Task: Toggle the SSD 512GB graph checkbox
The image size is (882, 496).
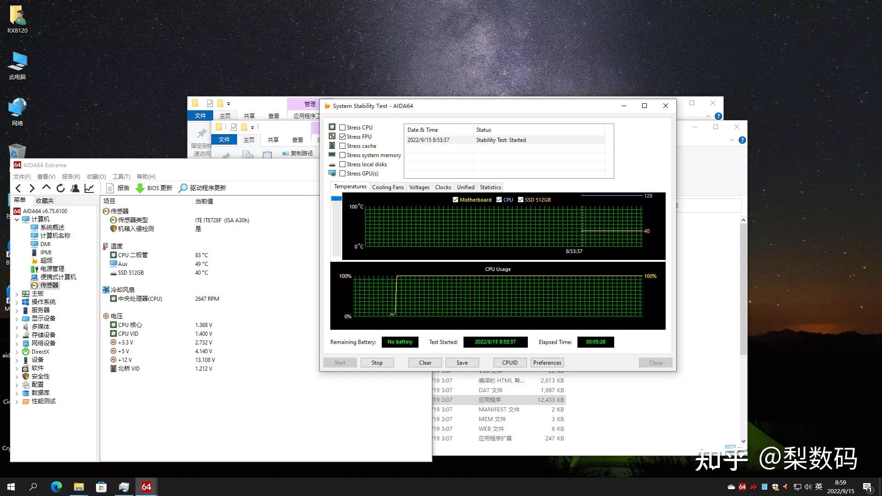Action: 520,199
